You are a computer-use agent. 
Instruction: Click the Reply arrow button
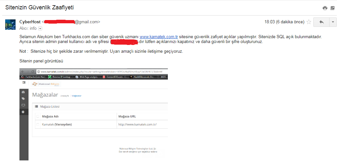pyautogui.click(x=321, y=22)
